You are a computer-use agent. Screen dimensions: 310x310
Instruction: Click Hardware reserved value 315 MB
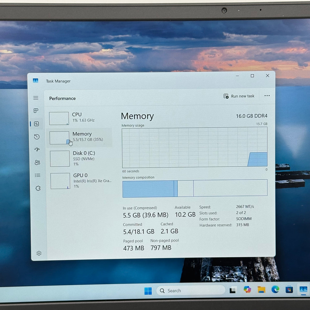point(243,225)
